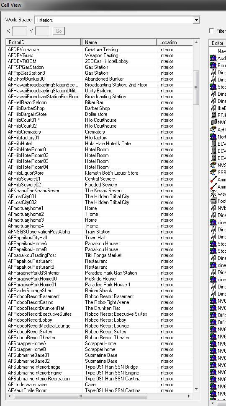The width and height of the screenshot is (226, 406).
Task: Select the AFDEVcreature cell row
Action: [100, 50]
